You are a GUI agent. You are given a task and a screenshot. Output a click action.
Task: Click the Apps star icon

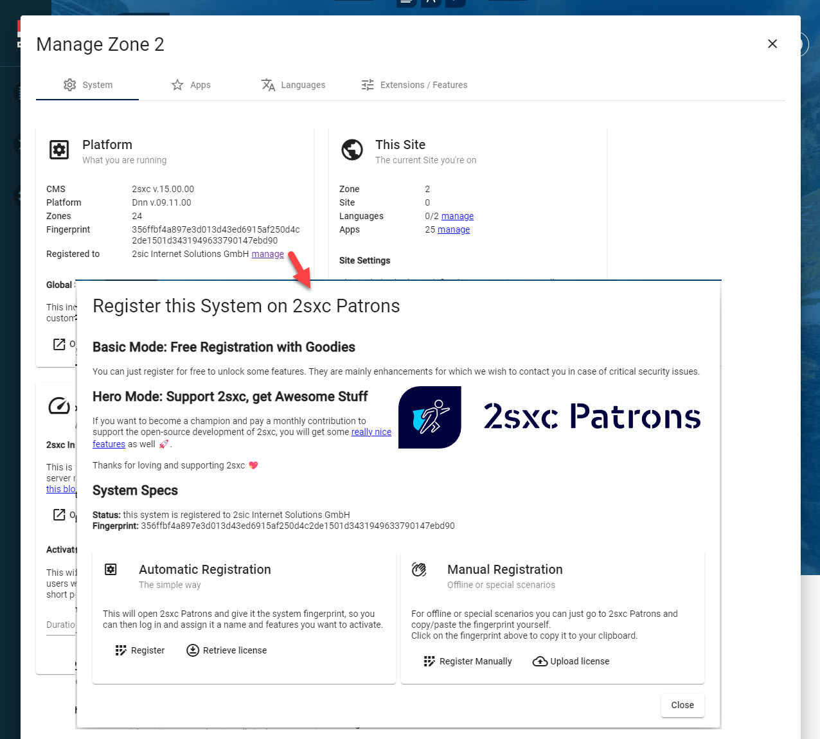pyautogui.click(x=177, y=85)
